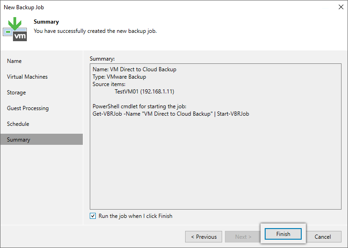The height and width of the screenshot is (248, 348).
Task: Open the Schedule wizard step
Action: pyautogui.click(x=18, y=124)
